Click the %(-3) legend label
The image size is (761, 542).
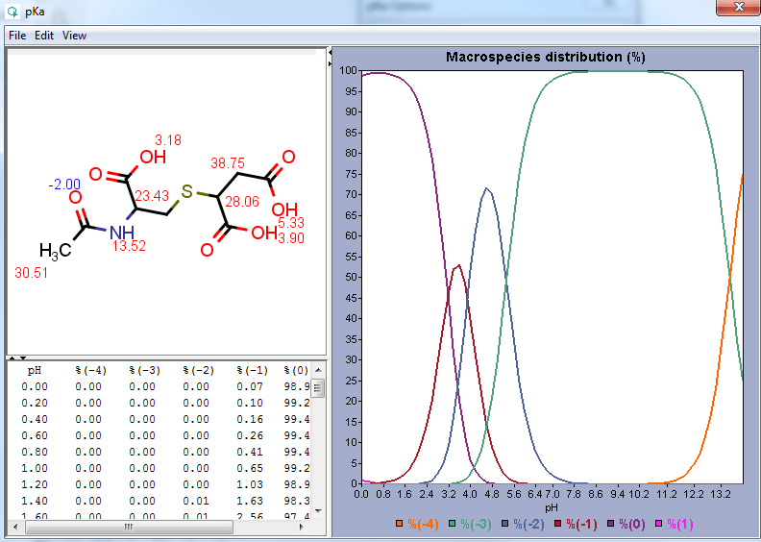[477, 524]
